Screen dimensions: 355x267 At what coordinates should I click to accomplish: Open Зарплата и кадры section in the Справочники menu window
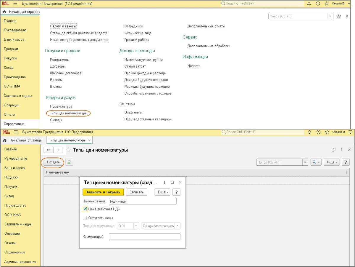click(18, 96)
